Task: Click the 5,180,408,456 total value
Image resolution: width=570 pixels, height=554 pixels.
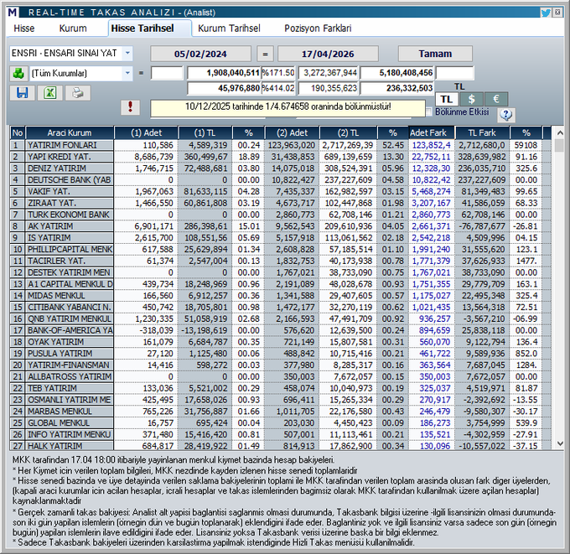Action: point(397,73)
